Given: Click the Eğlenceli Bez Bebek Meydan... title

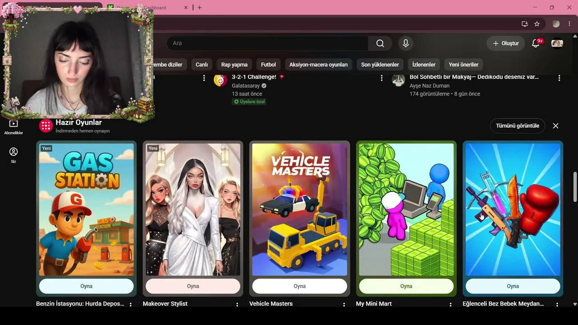Looking at the screenshot, I should click(503, 304).
